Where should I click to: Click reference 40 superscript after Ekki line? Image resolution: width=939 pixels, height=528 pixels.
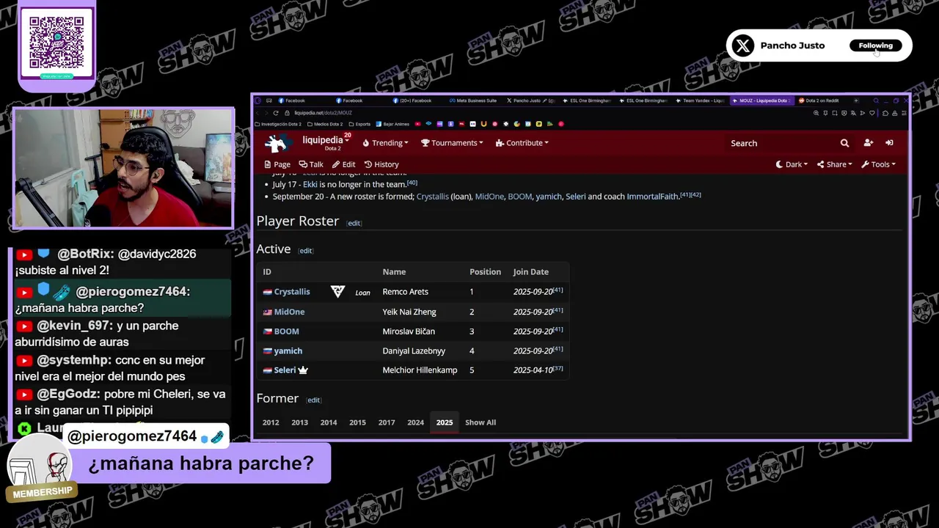tap(412, 183)
